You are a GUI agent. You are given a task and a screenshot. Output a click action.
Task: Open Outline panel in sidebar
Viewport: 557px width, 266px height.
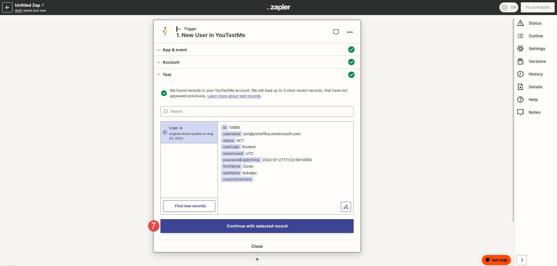(x=535, y=36)
